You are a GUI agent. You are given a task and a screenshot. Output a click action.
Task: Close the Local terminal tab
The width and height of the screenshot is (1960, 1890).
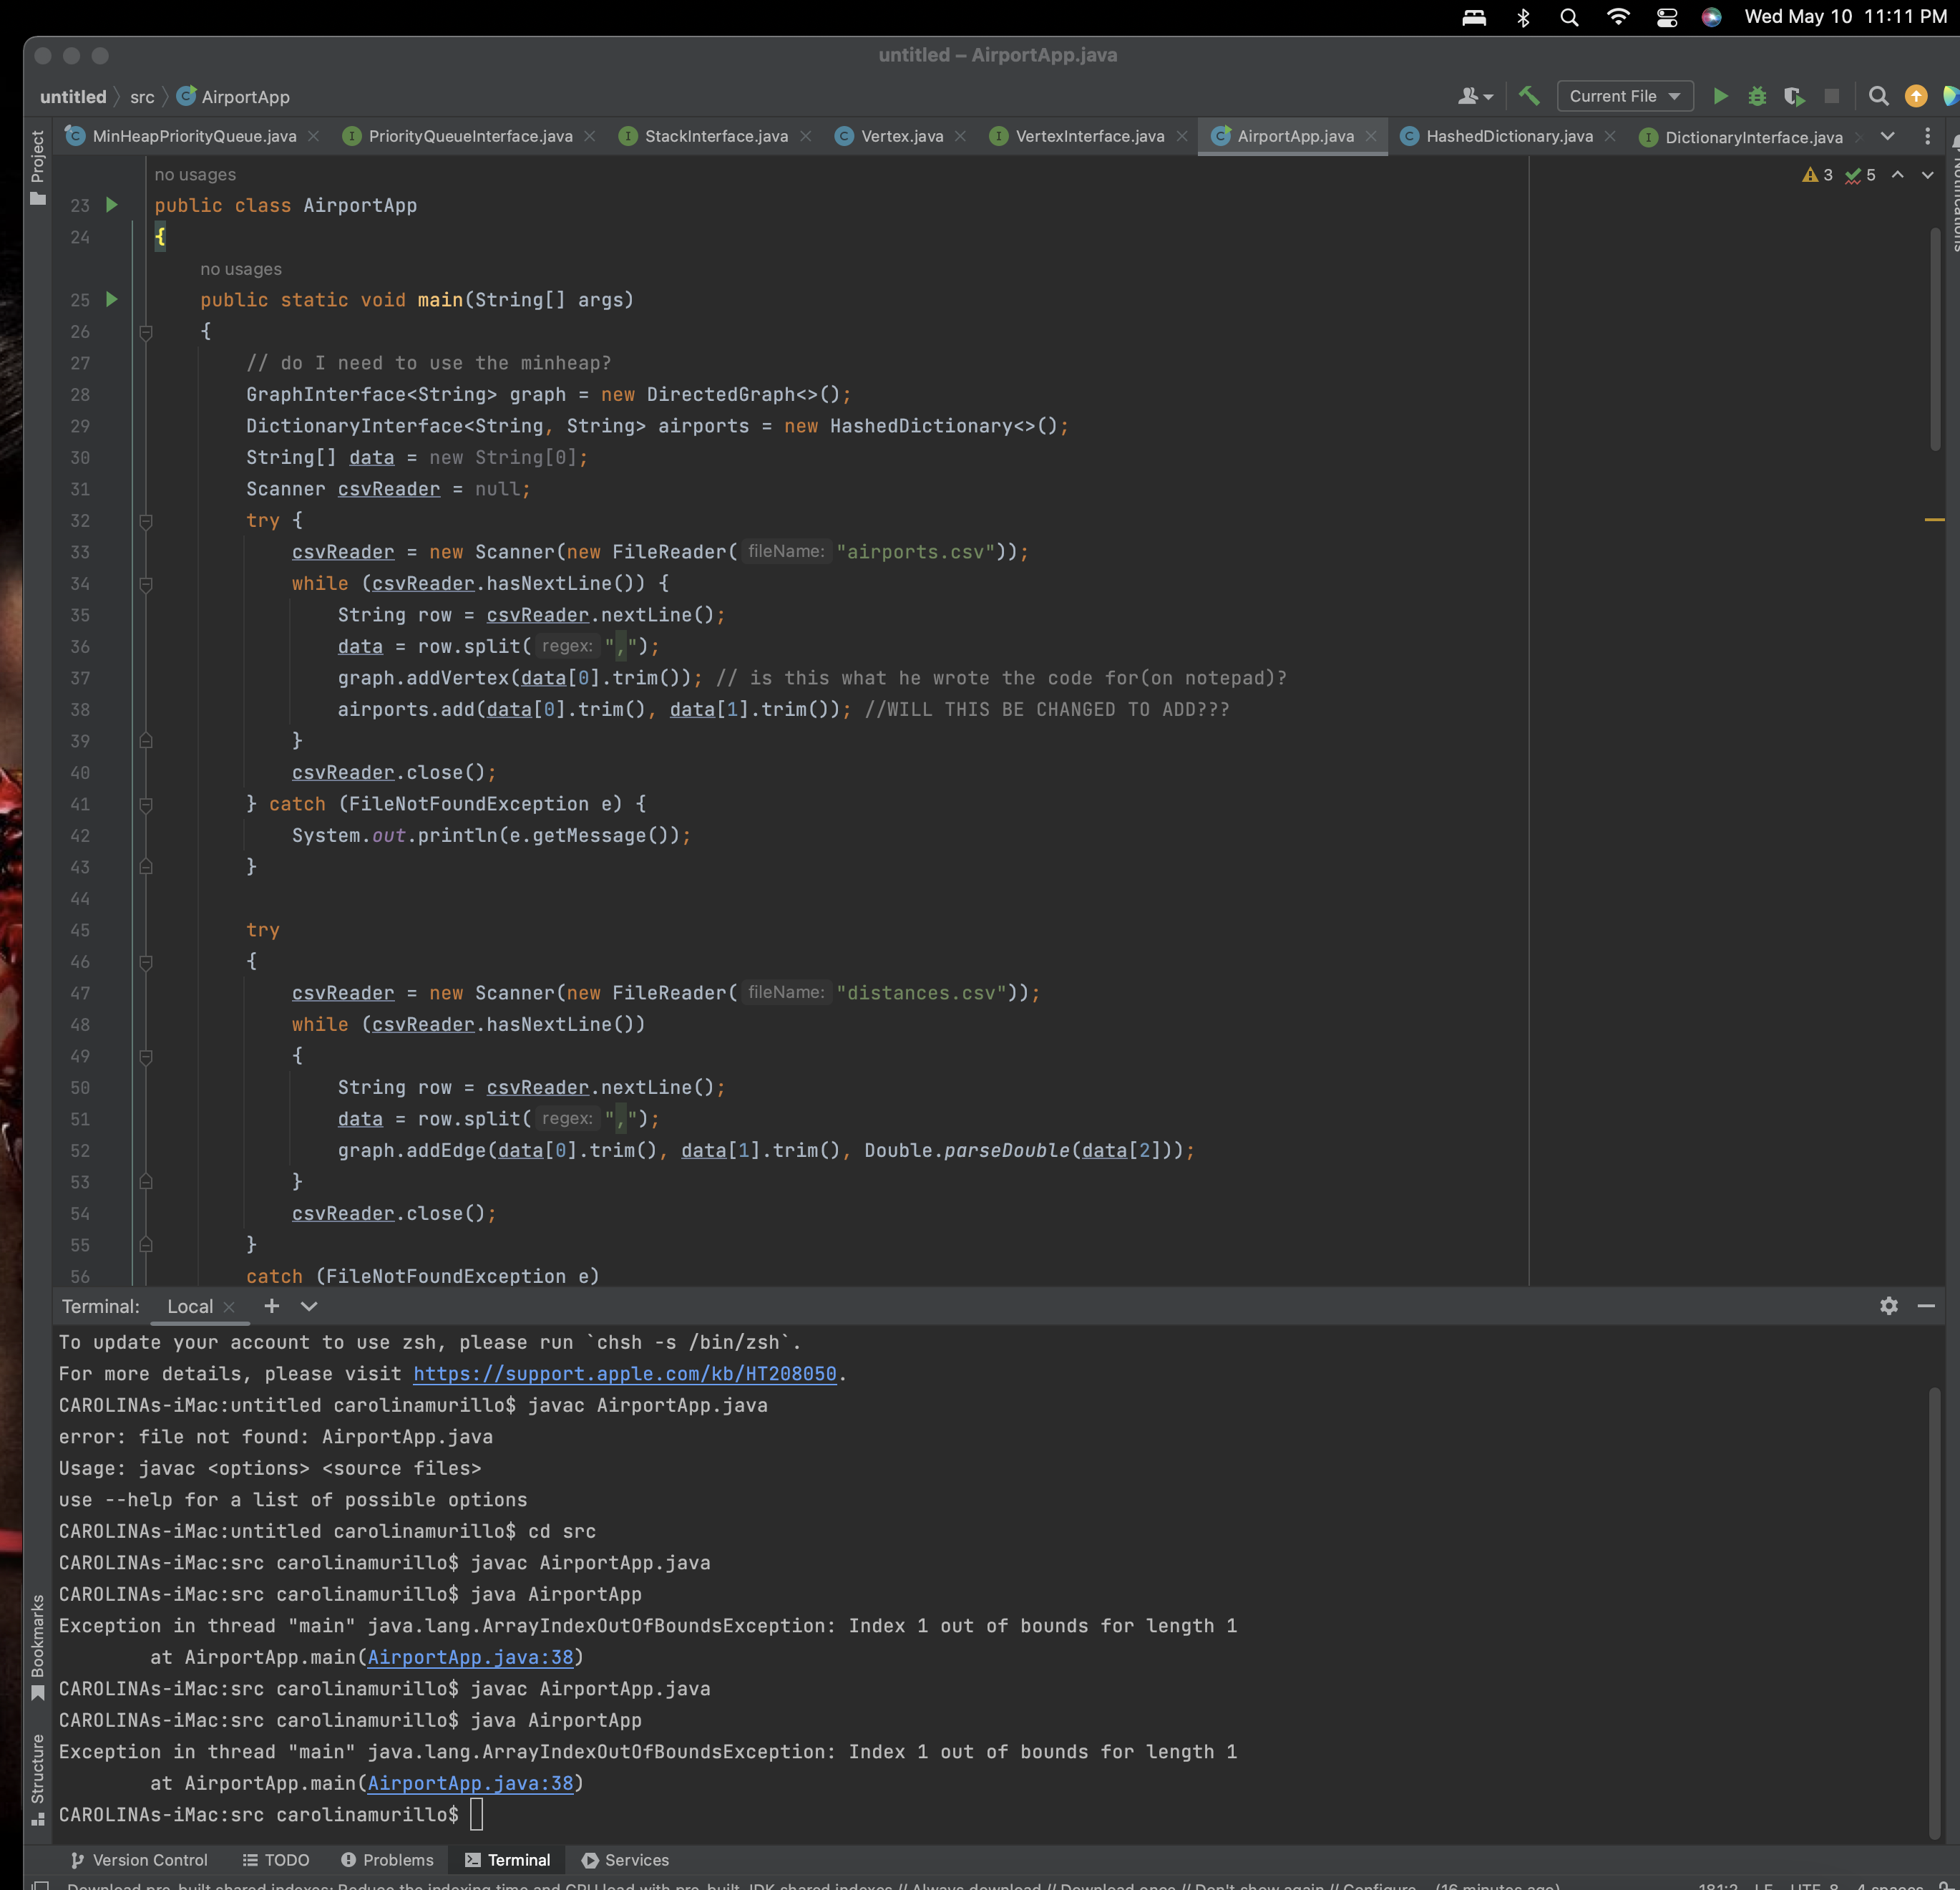pos(229,1307)
